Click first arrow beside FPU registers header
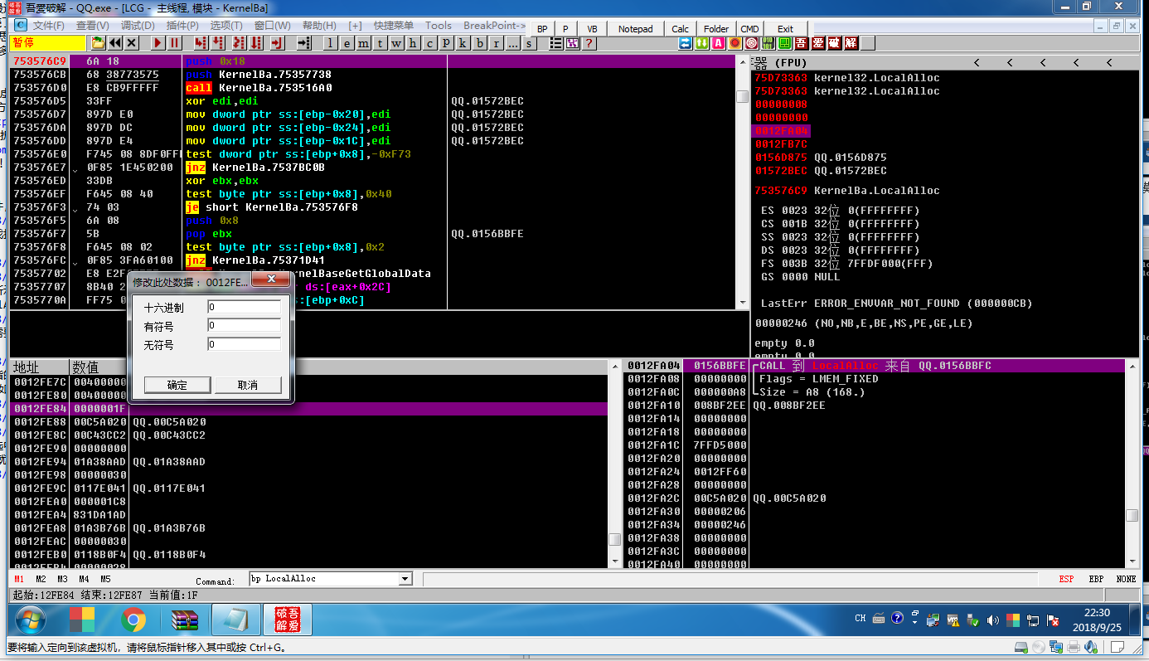Screen dimensions: 1149x661 (977, 63)
